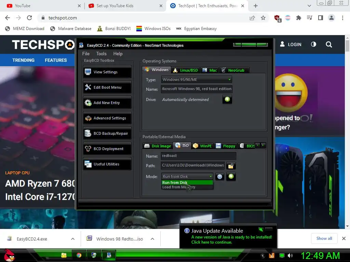Open BCD Deployment section
Screen dimensions: 350x262
tap(107, 149)
